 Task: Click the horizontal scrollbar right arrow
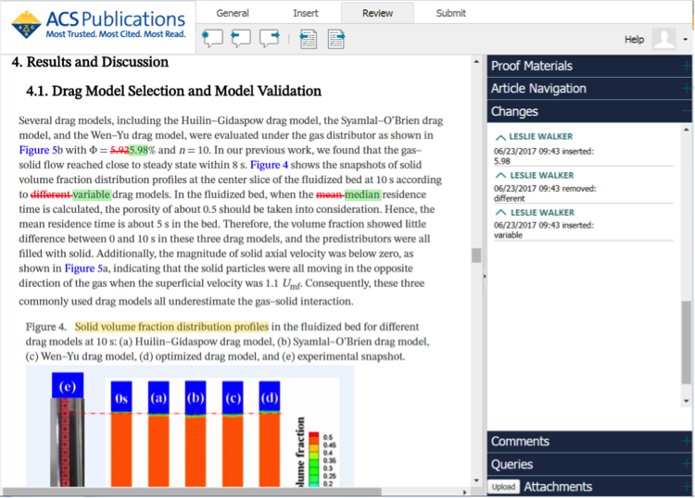pyautogui.click(x=464, y=492)
